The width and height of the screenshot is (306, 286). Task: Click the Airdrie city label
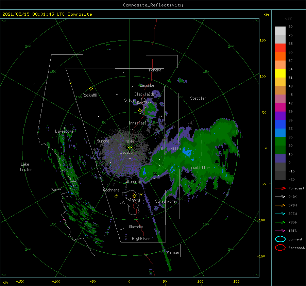click(x=134, y=182)
